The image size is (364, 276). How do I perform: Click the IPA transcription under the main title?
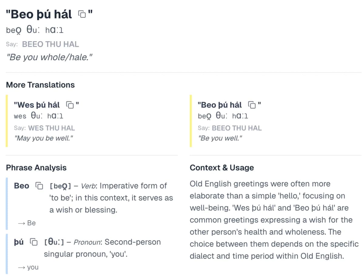click(35, 30)
